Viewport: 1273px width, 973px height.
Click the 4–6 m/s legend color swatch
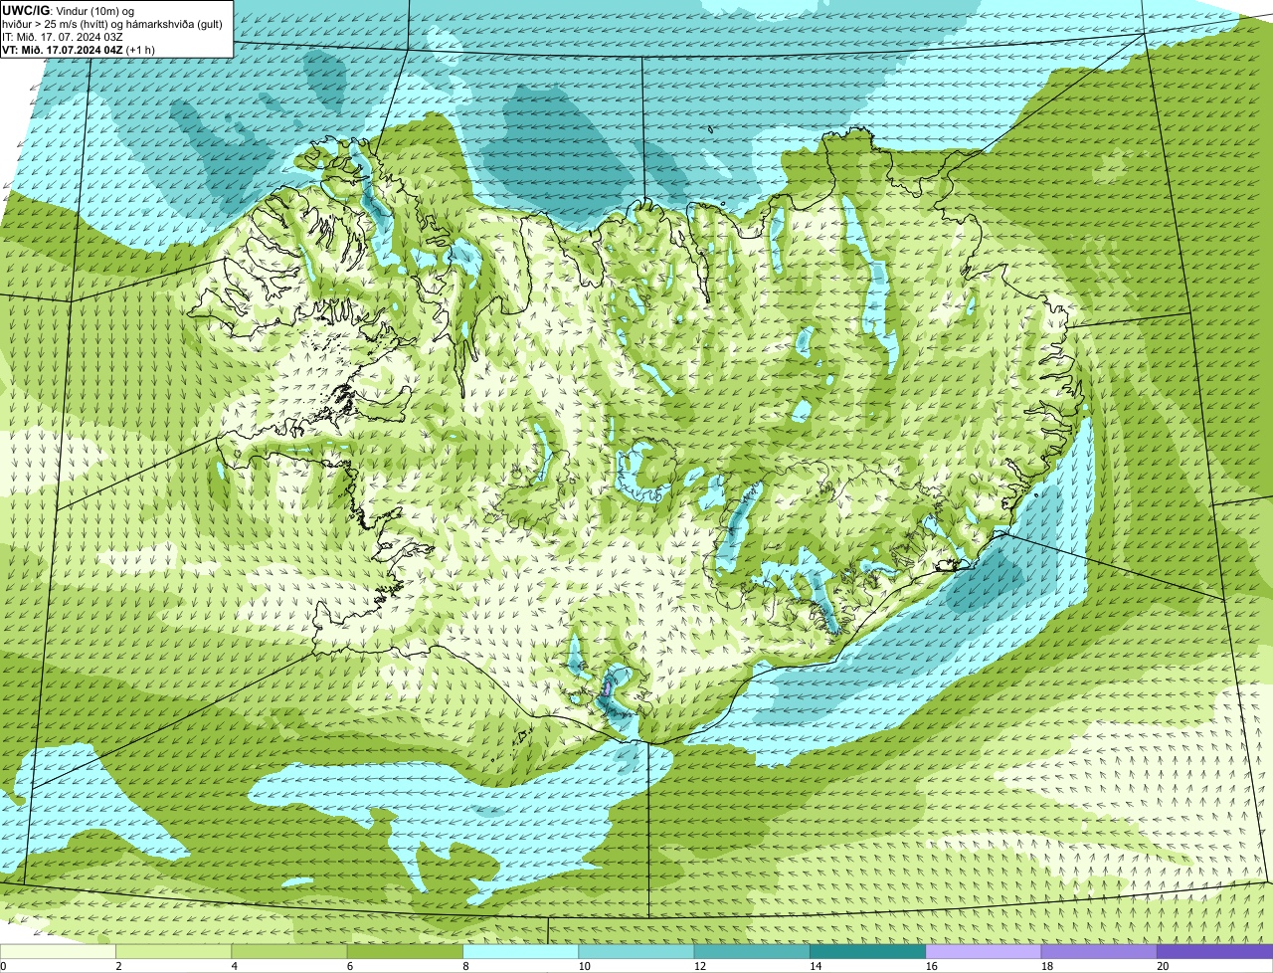click(289, 951)
